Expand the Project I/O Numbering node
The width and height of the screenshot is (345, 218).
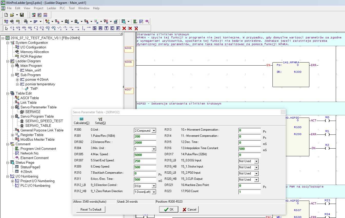point(13,181)
